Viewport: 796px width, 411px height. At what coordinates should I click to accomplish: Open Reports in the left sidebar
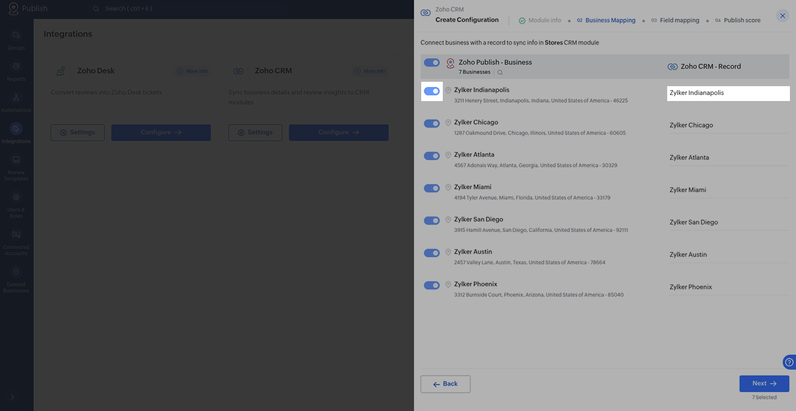click(16, 71)
